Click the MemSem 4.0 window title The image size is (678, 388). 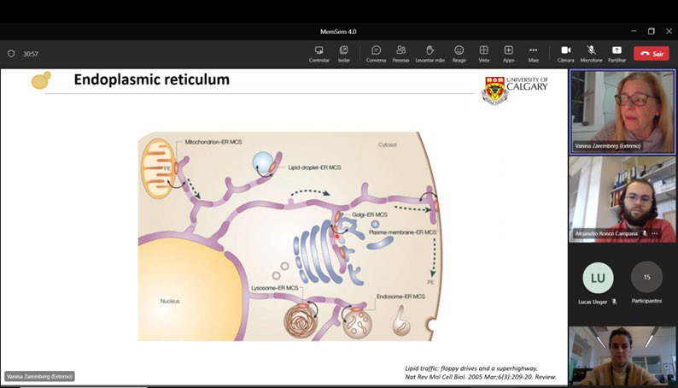click(338, 32)
